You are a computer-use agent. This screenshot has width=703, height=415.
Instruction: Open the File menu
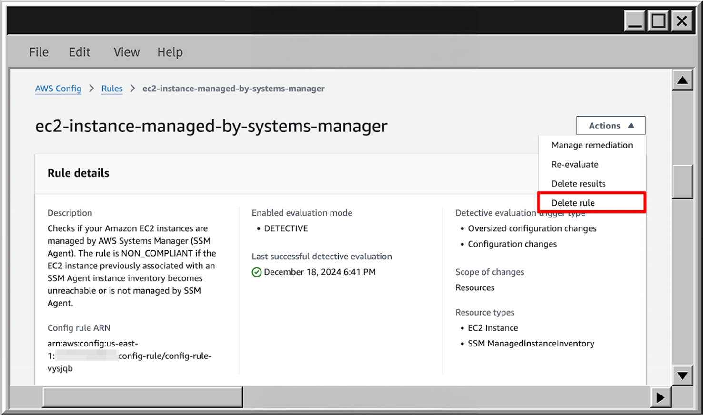39,52
